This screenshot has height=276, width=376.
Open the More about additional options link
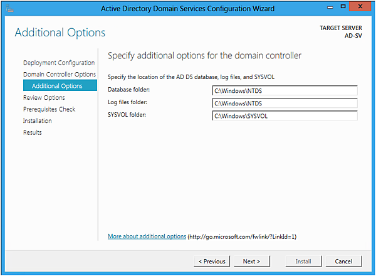coord(147,236)
